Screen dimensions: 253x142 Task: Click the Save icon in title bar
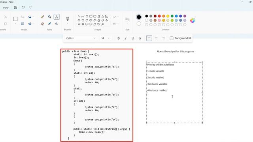point(15,7)
